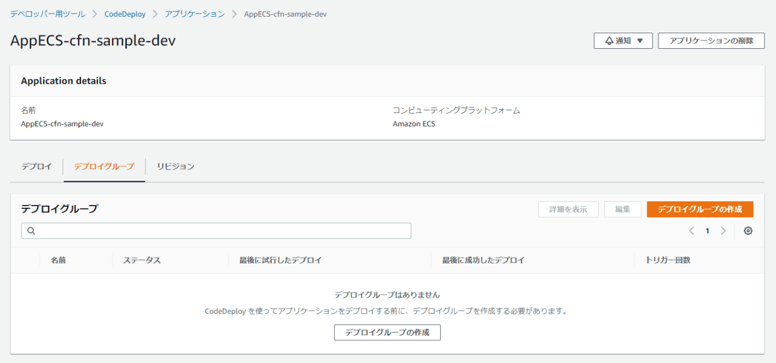
Task: Open the 通知 dropdown
Action: coord(623,40)
